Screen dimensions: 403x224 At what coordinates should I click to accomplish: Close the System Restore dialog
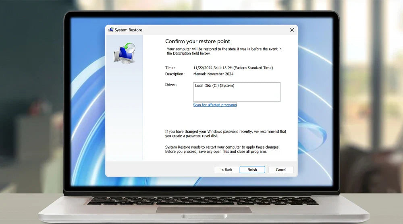pyautogui.click(x=292, y=30)
